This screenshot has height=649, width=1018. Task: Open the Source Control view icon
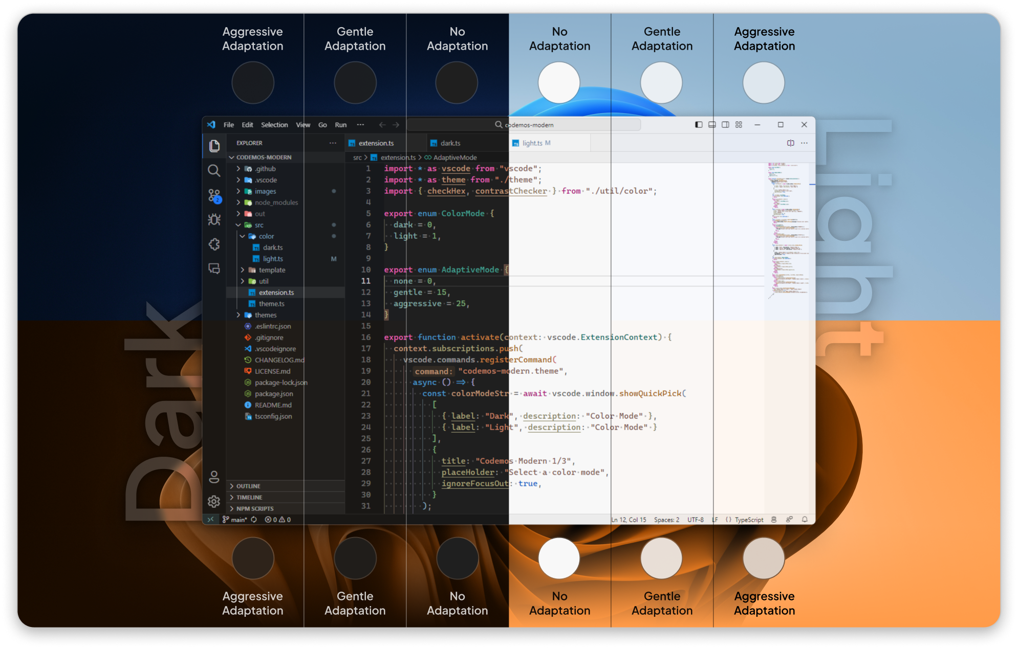(x=214, y=195)
